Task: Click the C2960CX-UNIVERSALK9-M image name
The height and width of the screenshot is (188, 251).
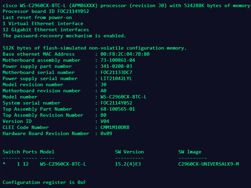Action: pyautogui.click(x=208, y=164)
